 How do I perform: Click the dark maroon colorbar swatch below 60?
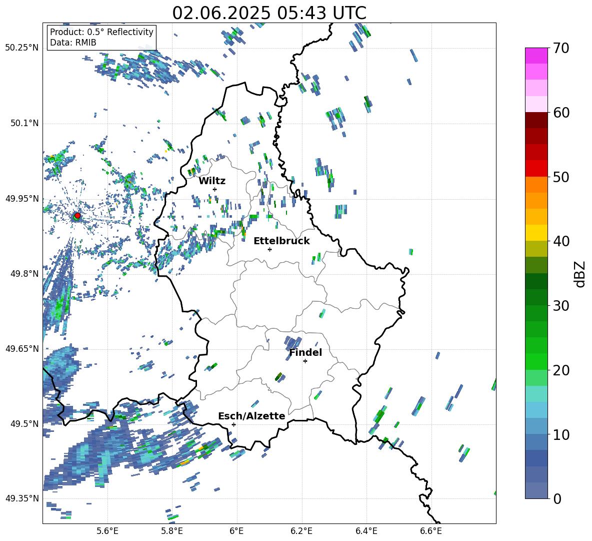(536, 120)
